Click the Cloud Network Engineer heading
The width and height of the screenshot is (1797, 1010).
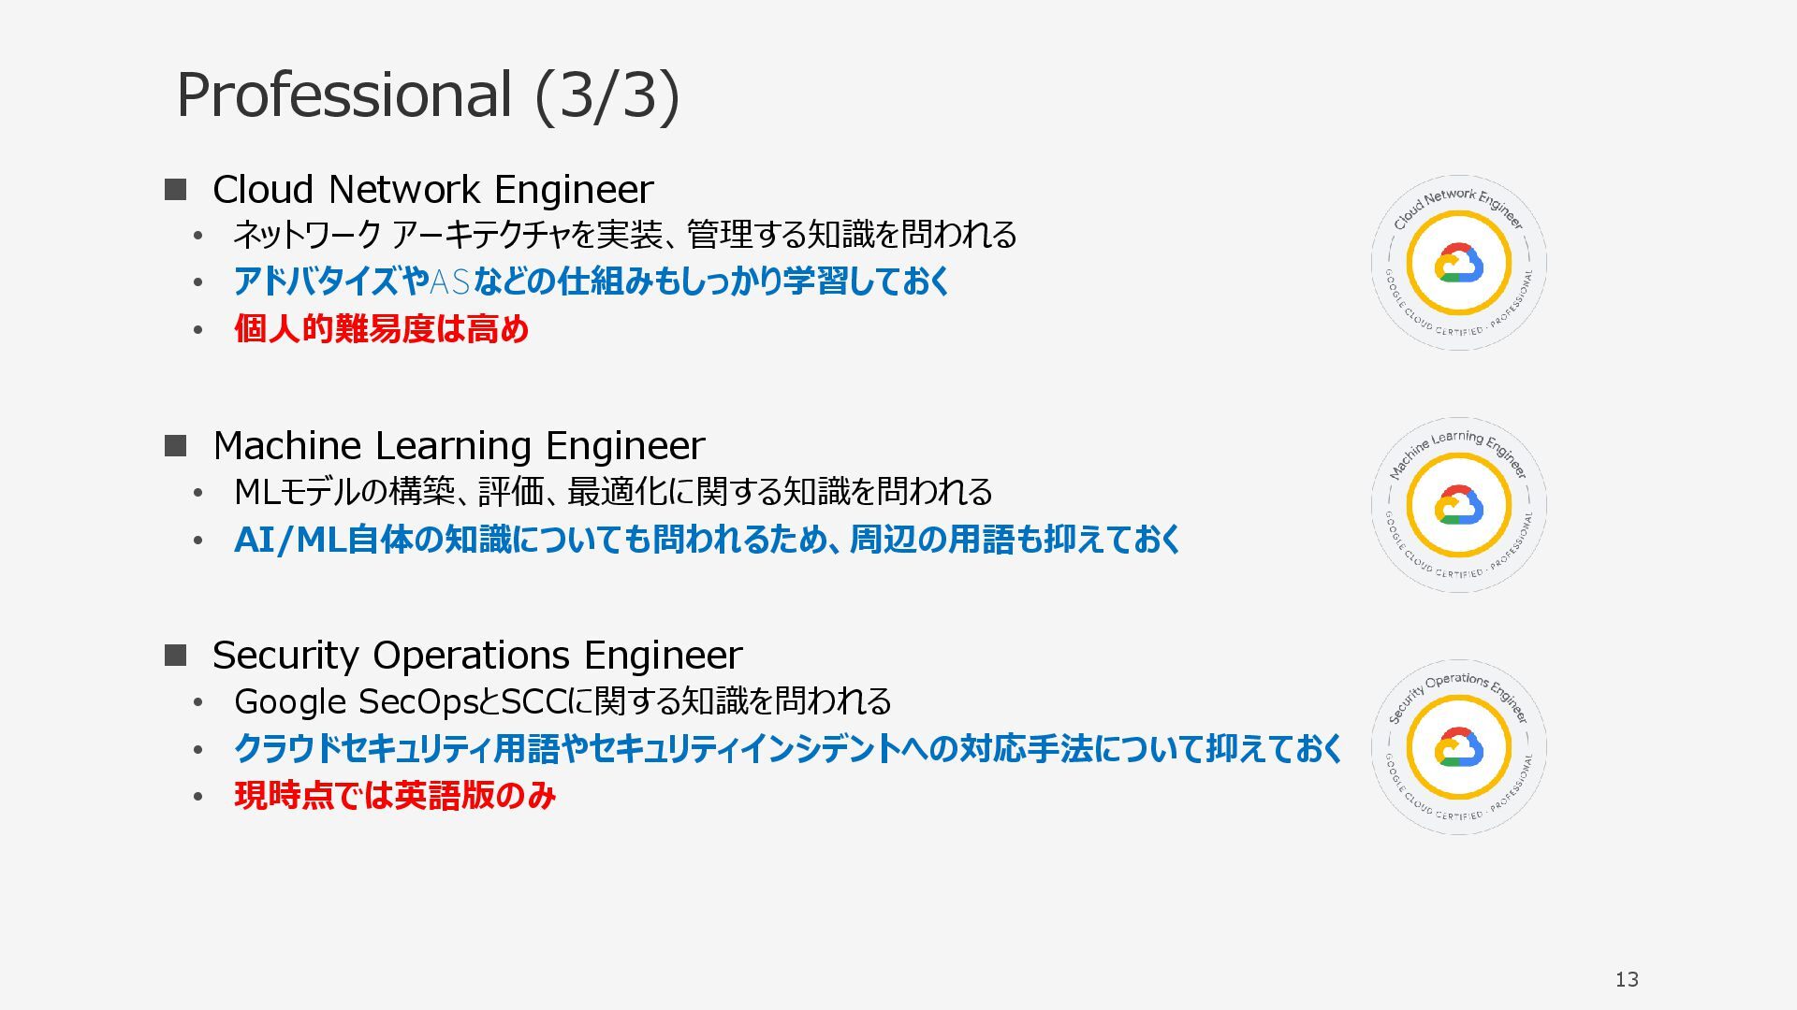[x=432, y=189]
